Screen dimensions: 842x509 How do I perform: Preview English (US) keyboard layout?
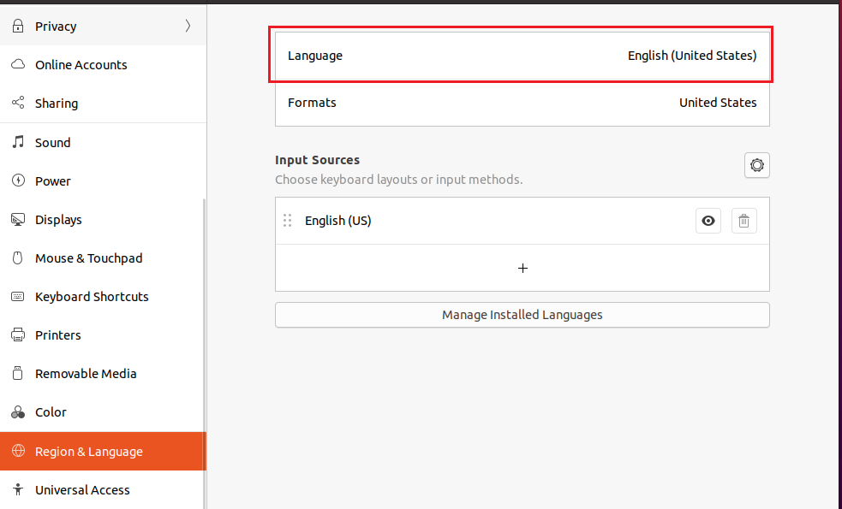[708, 221]
